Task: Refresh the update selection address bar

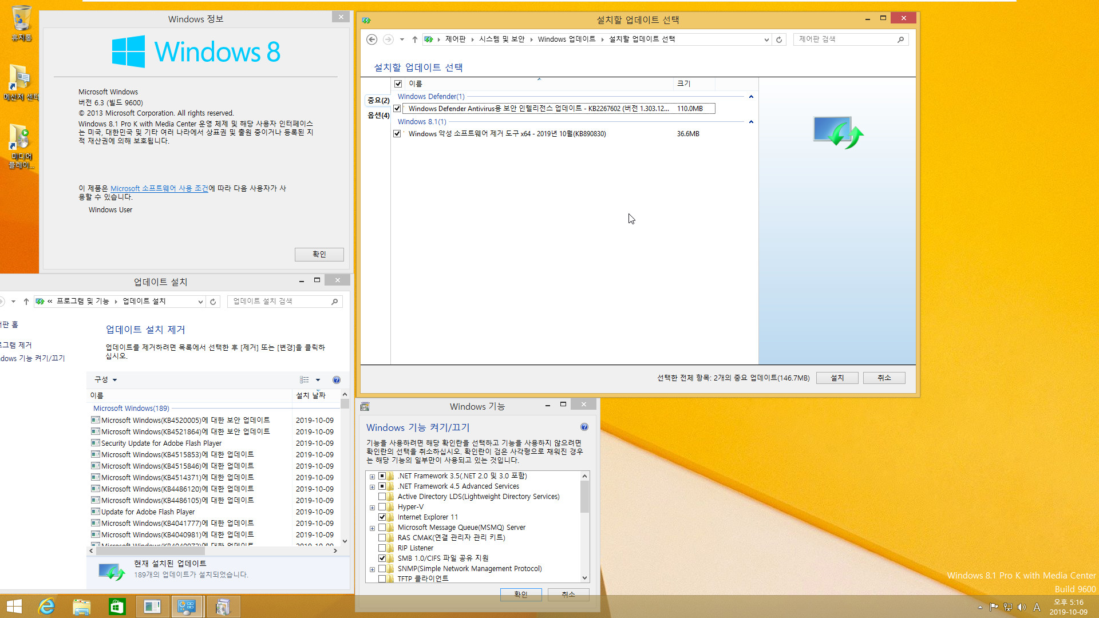Action: [779, 39]
